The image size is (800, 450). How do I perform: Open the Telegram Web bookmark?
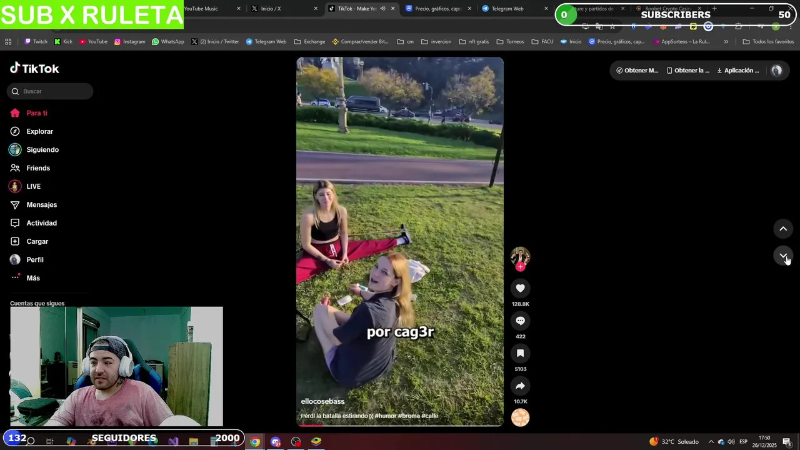tap(266, 42)
